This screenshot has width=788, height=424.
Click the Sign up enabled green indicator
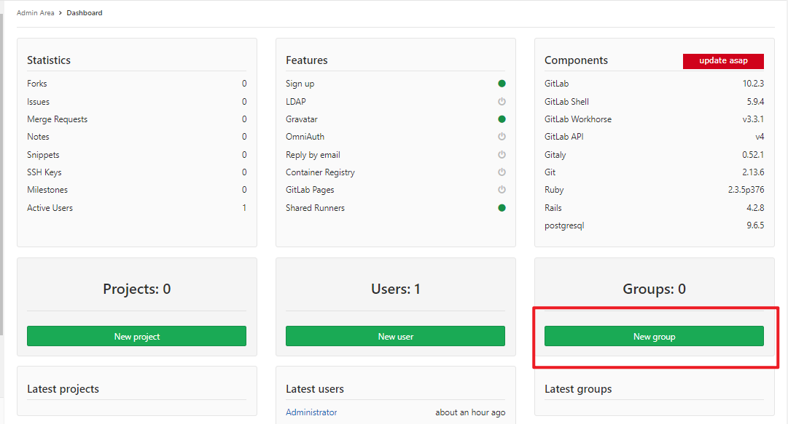tap(502, 84)
